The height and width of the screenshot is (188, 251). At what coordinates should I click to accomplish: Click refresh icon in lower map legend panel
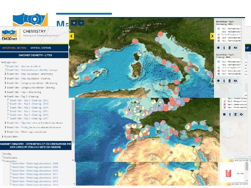pyautogui.click(x=241, y=114)
